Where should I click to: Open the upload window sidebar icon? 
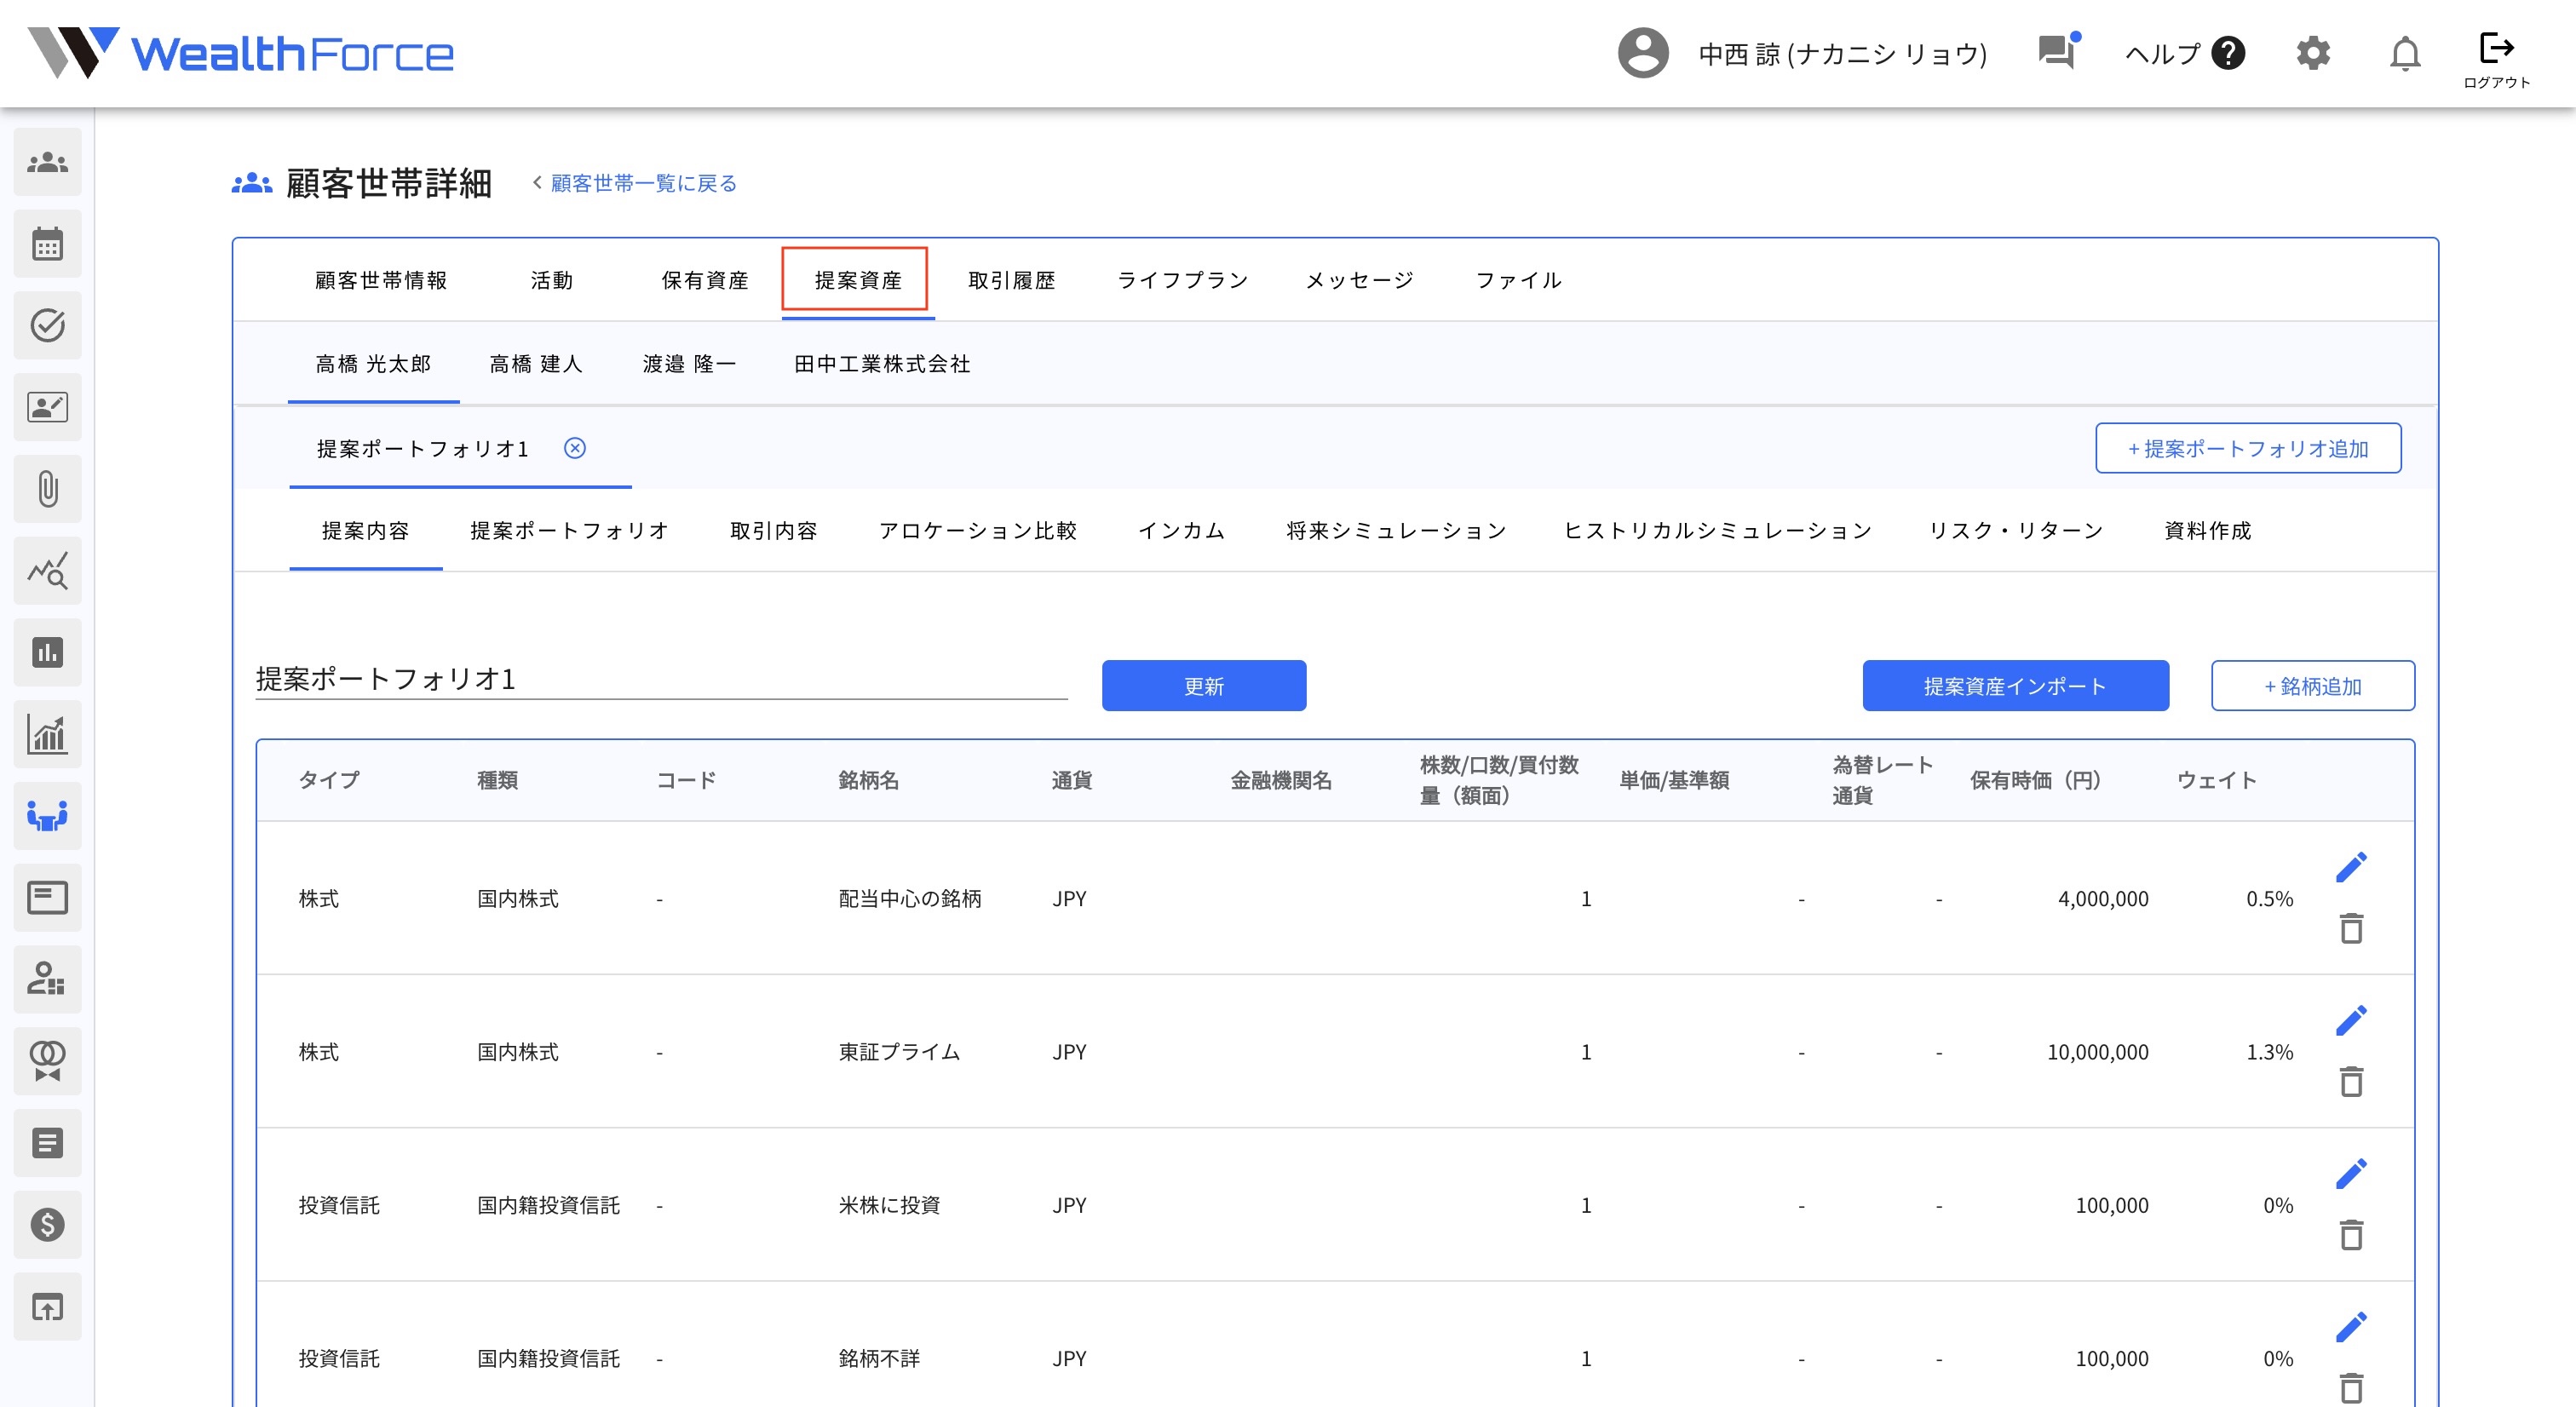point(47,1306)
